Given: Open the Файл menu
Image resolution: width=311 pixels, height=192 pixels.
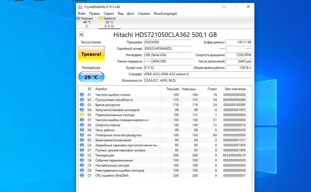Looking at the screenshot, I should pyautogui.click(x=82, y=14).
